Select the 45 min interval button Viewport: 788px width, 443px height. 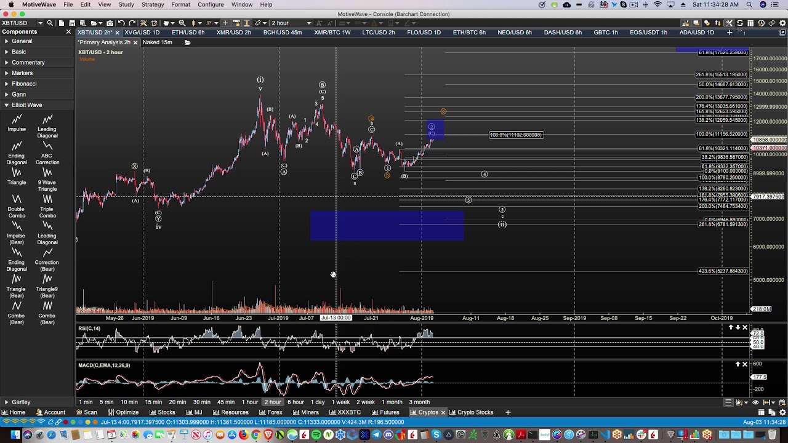click(x=226, y=402)
